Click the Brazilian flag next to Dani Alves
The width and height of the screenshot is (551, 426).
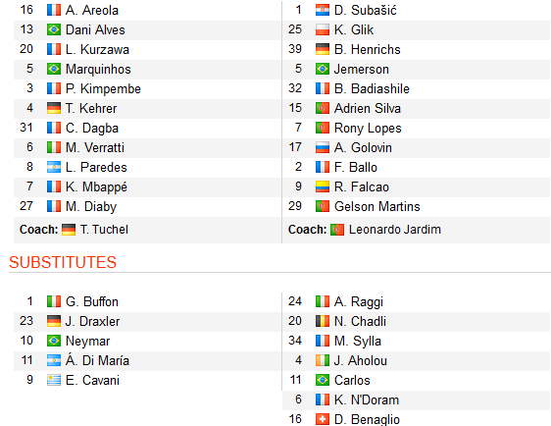point(54,29)
